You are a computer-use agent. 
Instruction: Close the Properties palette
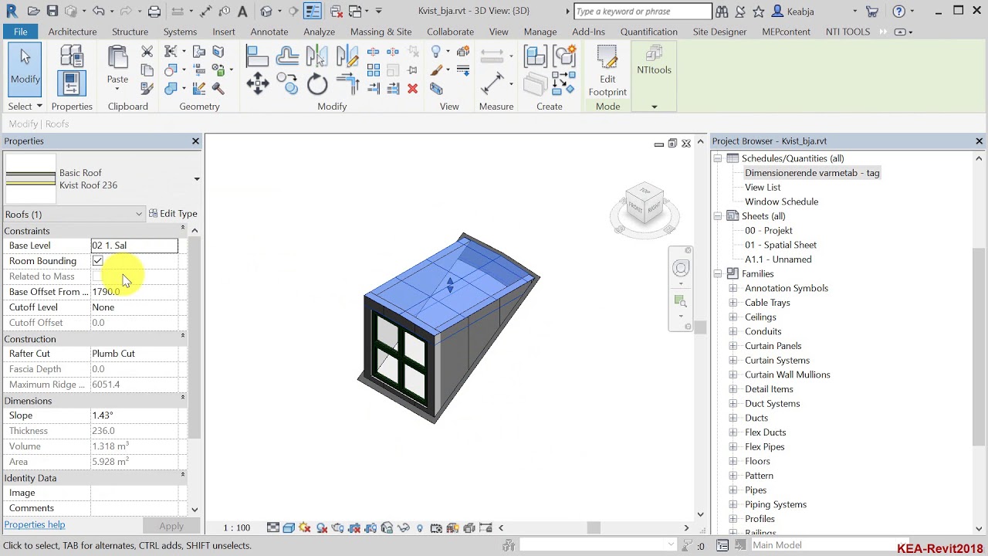195,141
